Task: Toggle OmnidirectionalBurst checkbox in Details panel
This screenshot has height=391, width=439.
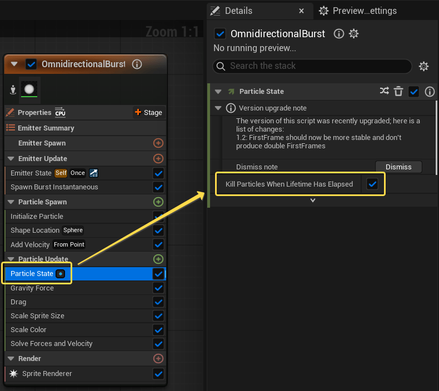Action: 220,34
